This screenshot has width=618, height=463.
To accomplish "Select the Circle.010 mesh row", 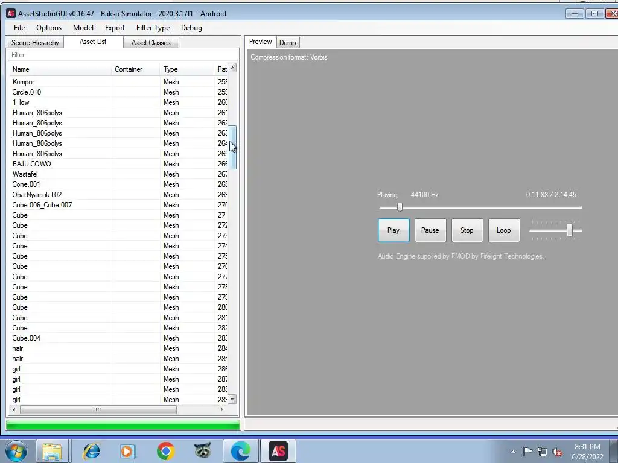I will click(x=118, y=92).
